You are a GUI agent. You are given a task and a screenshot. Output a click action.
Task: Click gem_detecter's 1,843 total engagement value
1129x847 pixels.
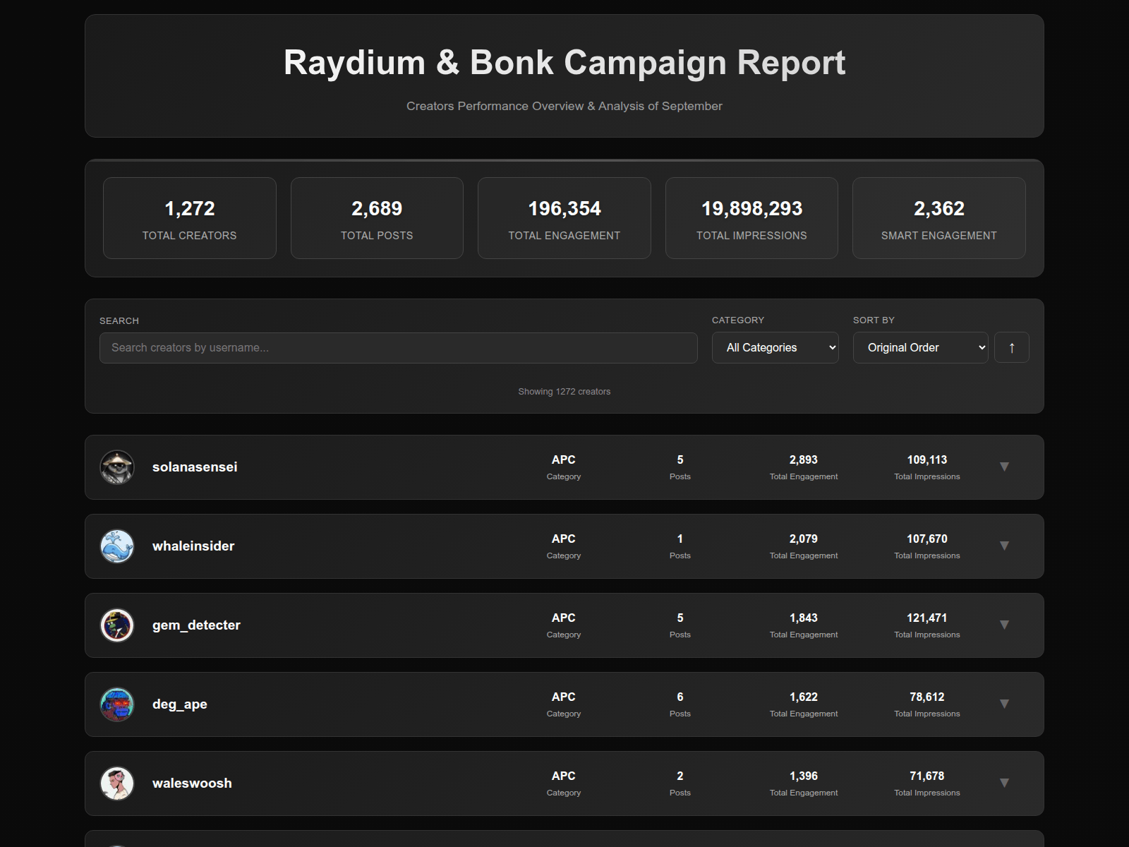pos(804,618)
